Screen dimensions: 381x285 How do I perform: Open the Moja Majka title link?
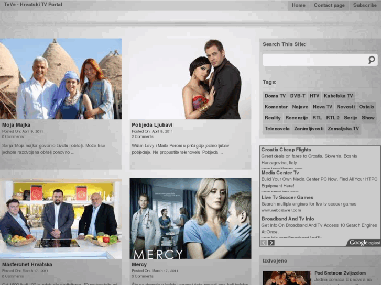(16, 125)
